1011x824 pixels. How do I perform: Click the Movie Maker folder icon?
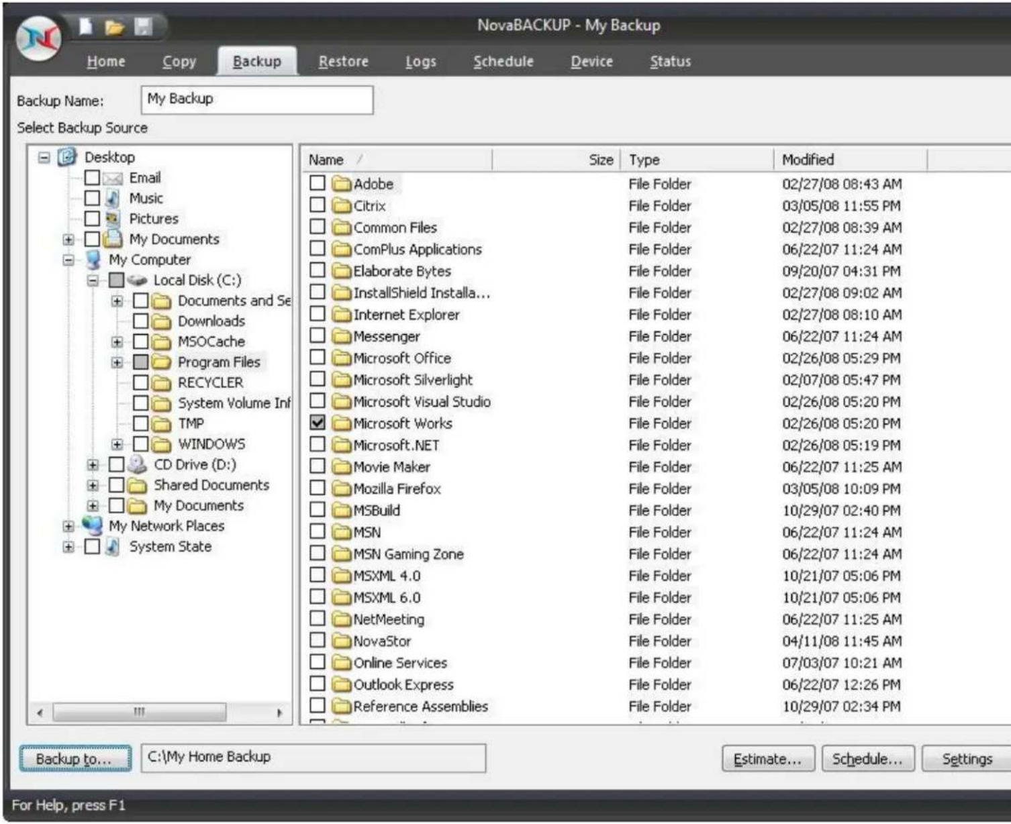342,466
